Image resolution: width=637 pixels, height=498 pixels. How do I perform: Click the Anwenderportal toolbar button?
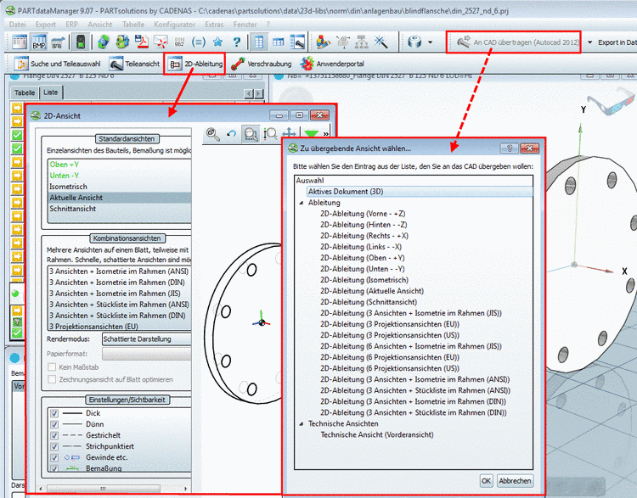(332, 64)
